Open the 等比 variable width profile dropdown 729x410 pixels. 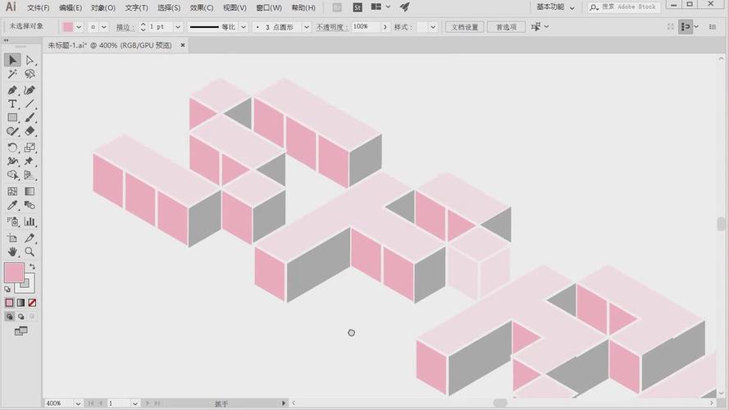click(244, 27)
